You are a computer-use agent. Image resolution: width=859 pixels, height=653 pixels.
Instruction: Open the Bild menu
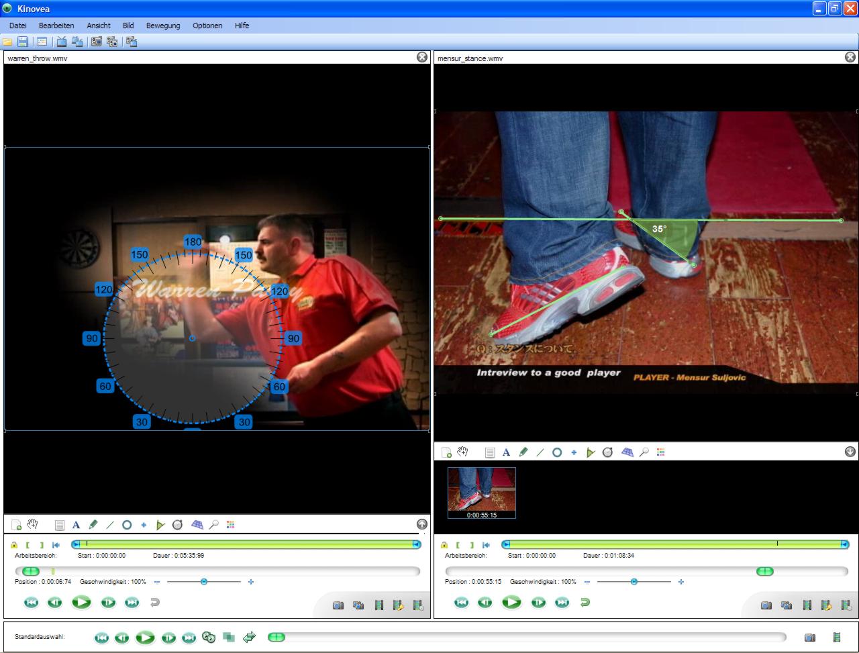pos(128,26)
